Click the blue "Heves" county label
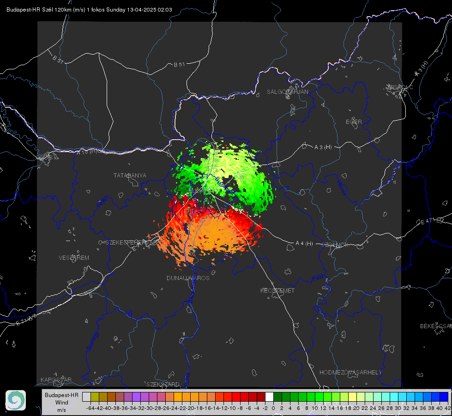Image resolution: width=452 pixels, height=416 pixels. pos(342,188)
